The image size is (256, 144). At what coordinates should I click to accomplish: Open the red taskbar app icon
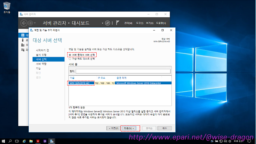point(38,141)
